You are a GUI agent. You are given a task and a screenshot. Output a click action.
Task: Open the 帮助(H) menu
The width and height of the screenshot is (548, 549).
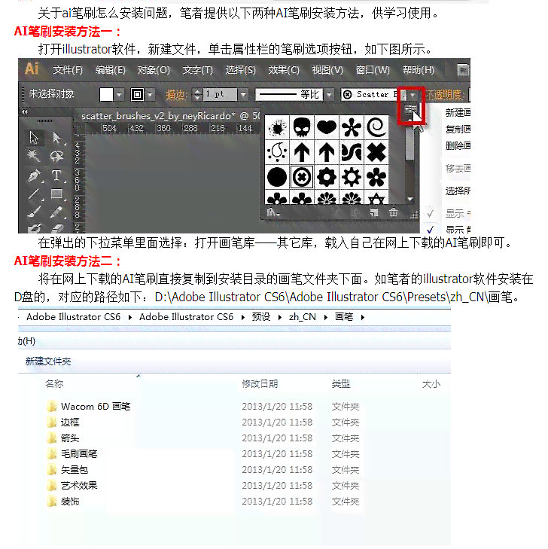419,70
